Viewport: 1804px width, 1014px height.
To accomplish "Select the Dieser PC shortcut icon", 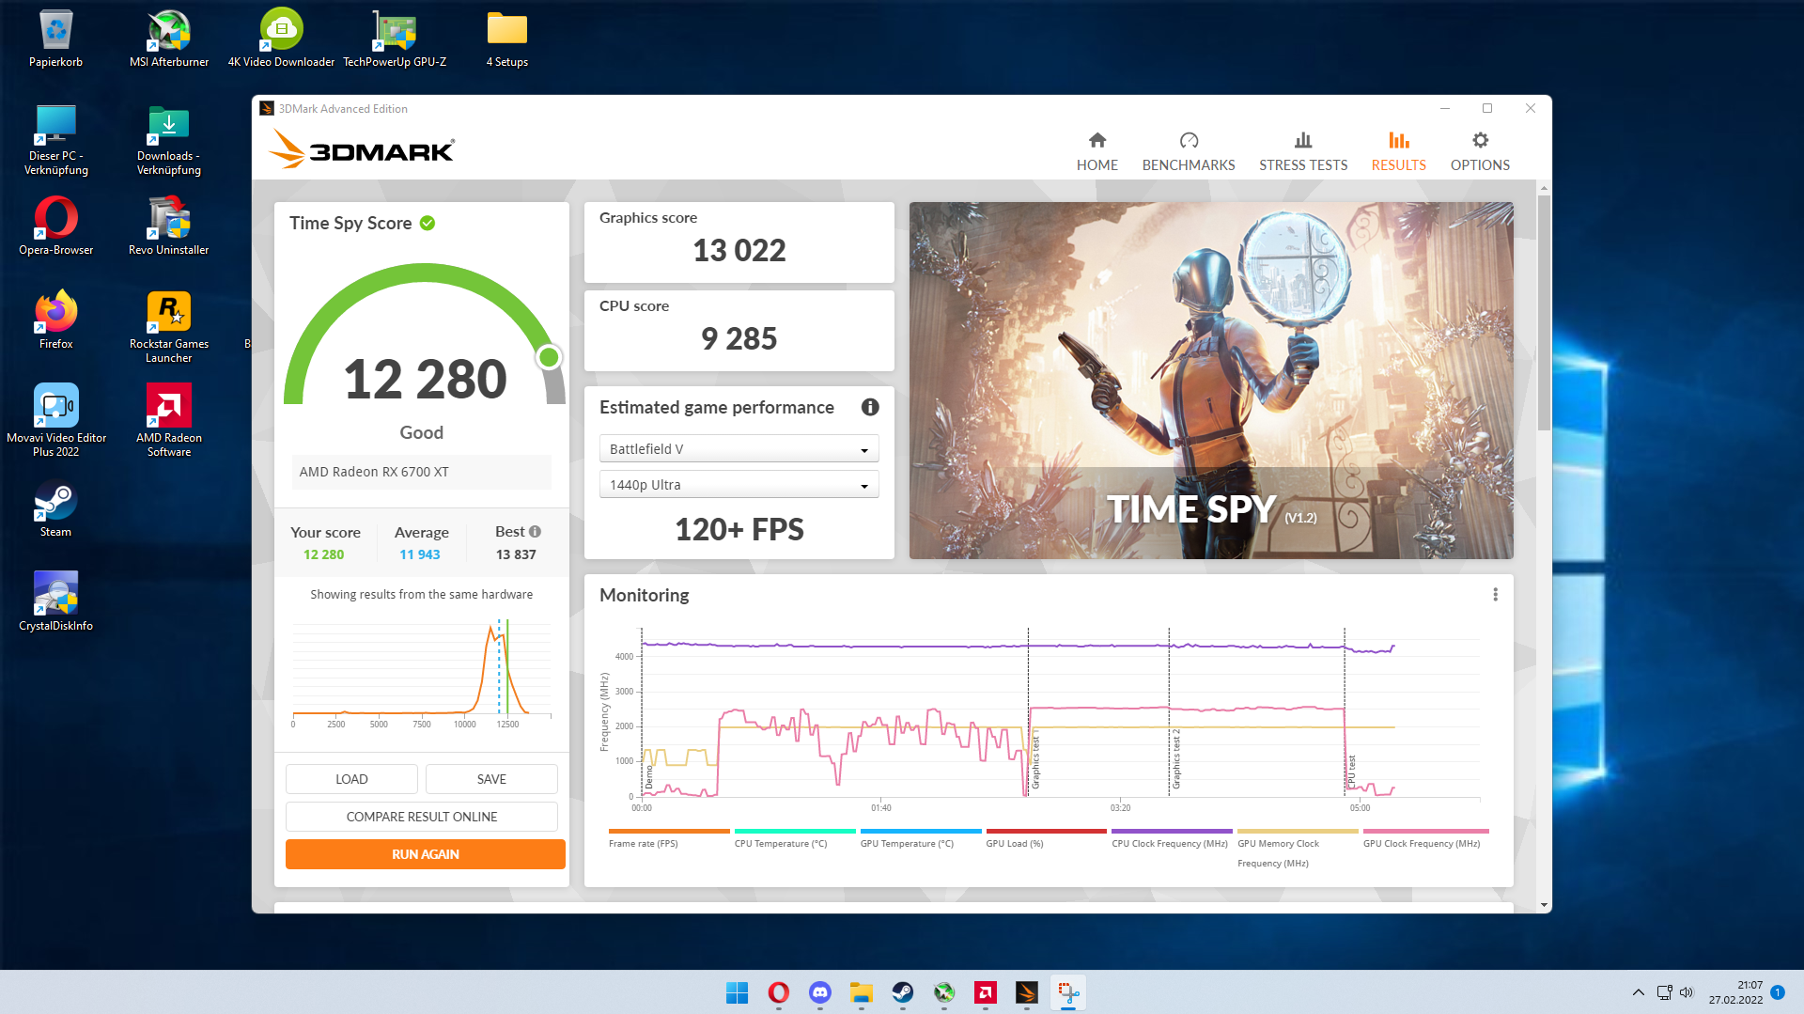I will coord(55,140).
